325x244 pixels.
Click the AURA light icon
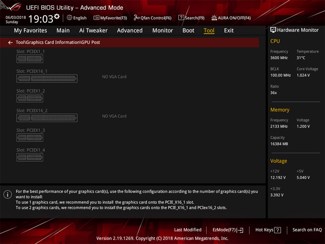(214, 18)
